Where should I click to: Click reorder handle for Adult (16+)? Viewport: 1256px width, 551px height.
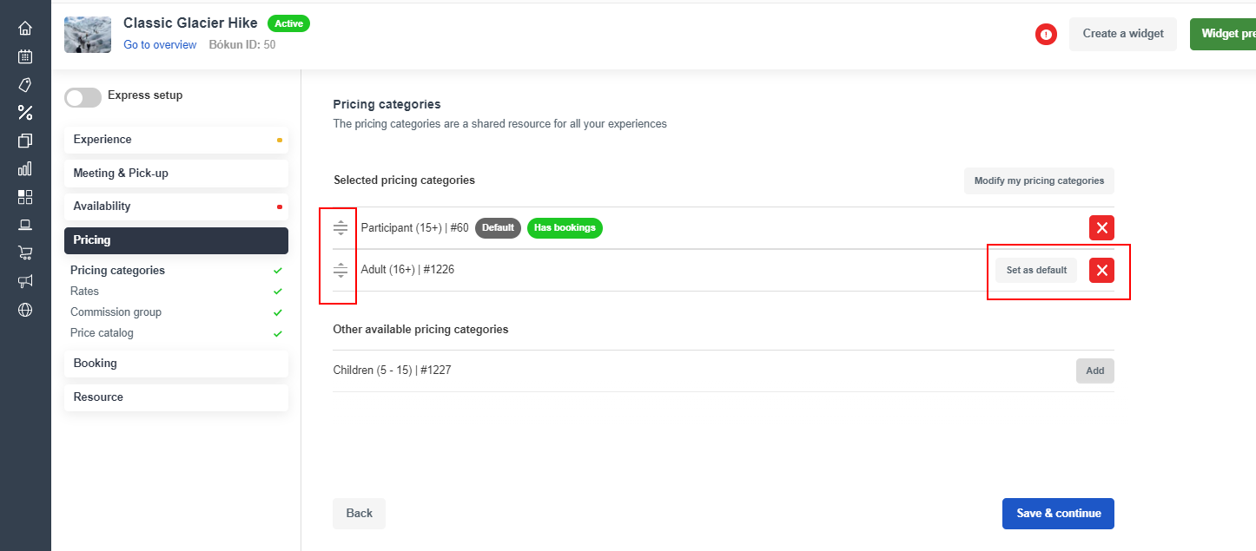coord(340,271)
